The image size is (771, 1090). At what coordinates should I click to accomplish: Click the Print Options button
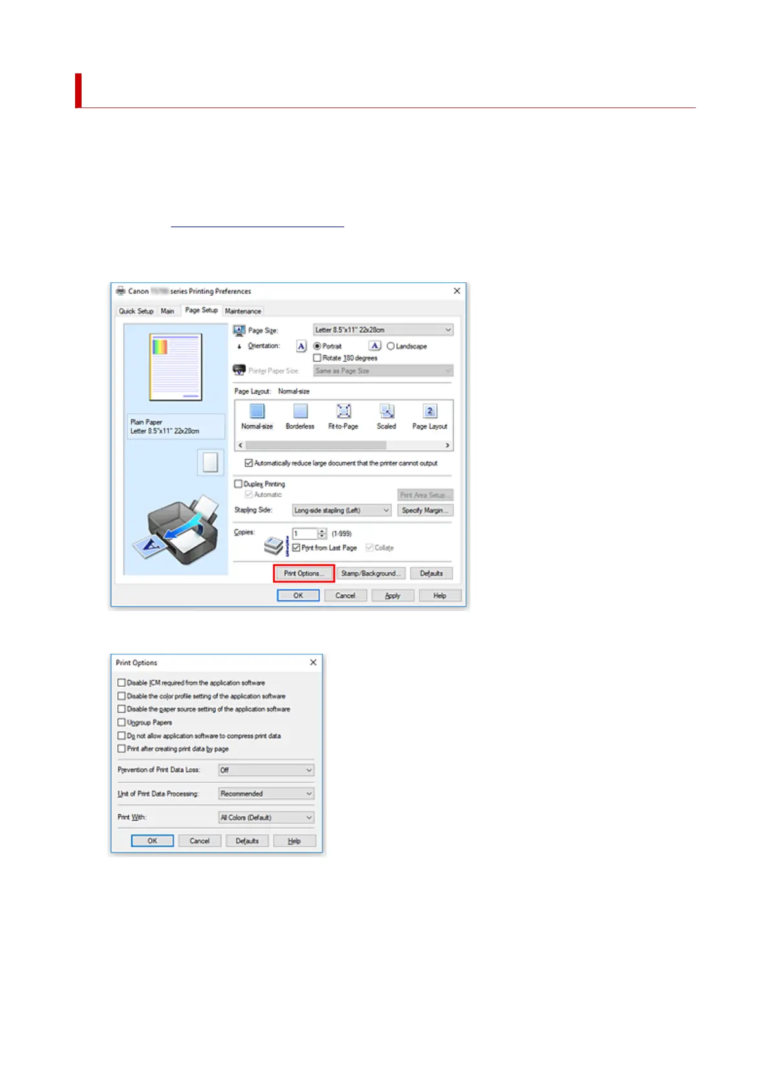pyautogui.click(x=304, y=573)
